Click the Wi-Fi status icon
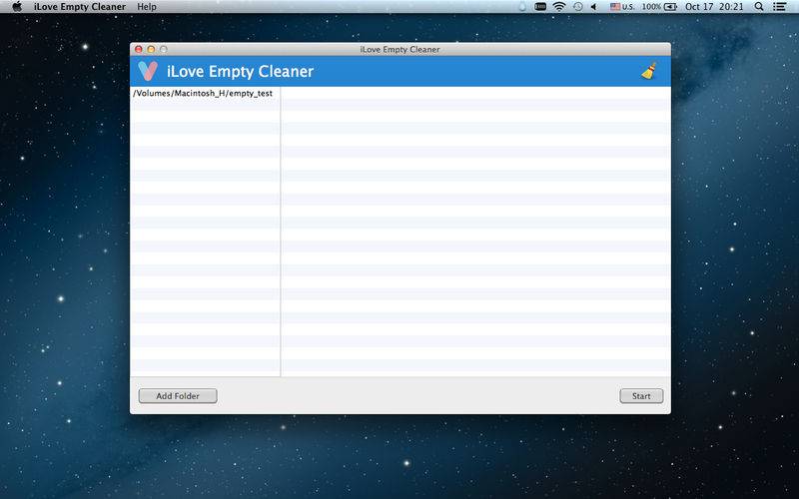 click(559, 7)
